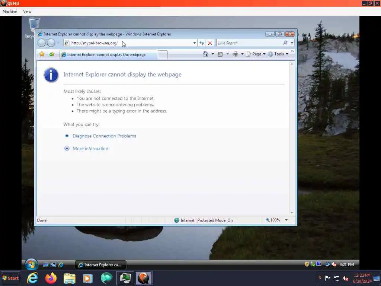Viewport: 381px width, 286px height.
Task: Click the guest volume muted tray icon
Action: point(334,264)
